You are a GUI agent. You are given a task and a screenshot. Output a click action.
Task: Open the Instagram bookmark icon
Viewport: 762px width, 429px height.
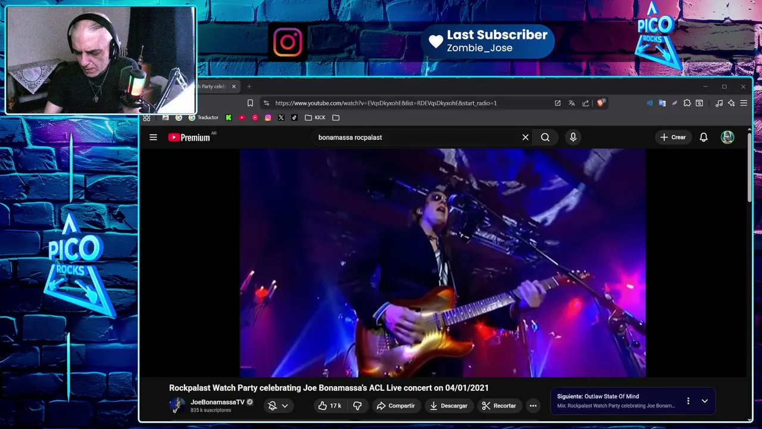coord(268,118)
